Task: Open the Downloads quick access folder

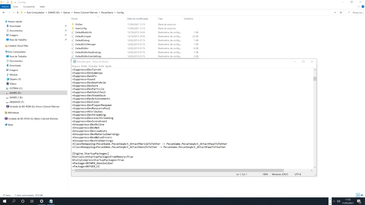Action: click(15, 26)
